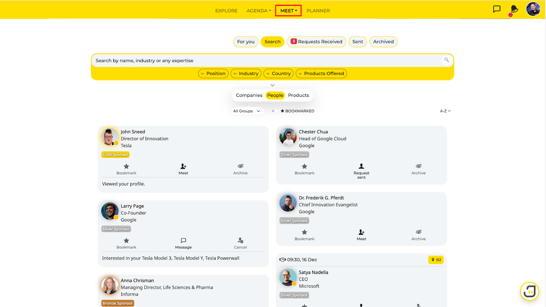Open Chester Chua's name link
The width and height of the screenshot is (546, 307).
(x=313, y=132)
